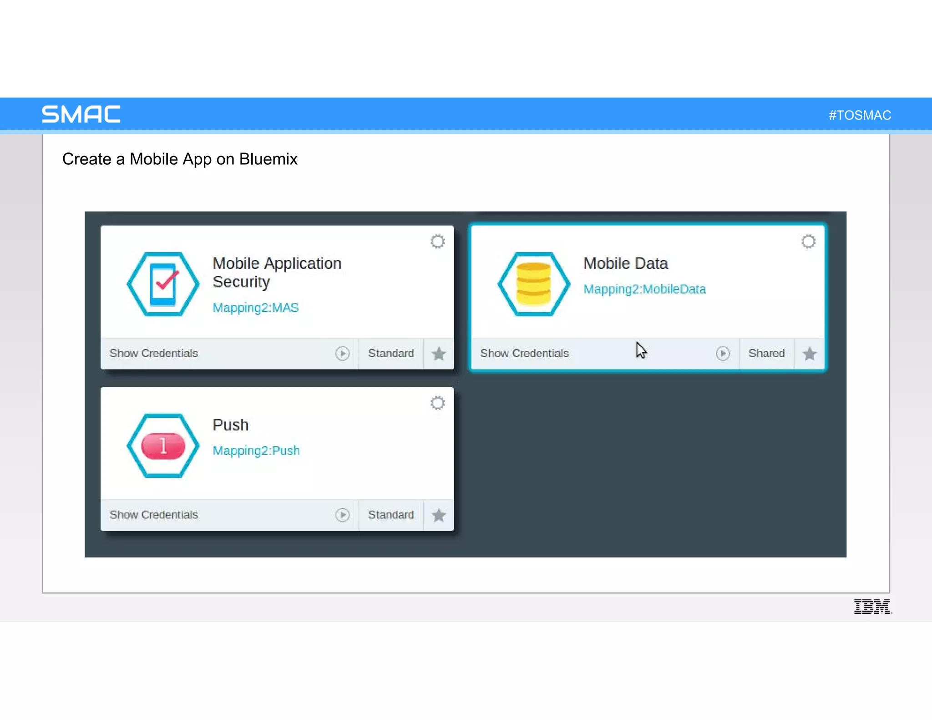The image size is (932, 720).
Task: Click Standard plan on Mobile Application Security card
Action: (391, 354)
